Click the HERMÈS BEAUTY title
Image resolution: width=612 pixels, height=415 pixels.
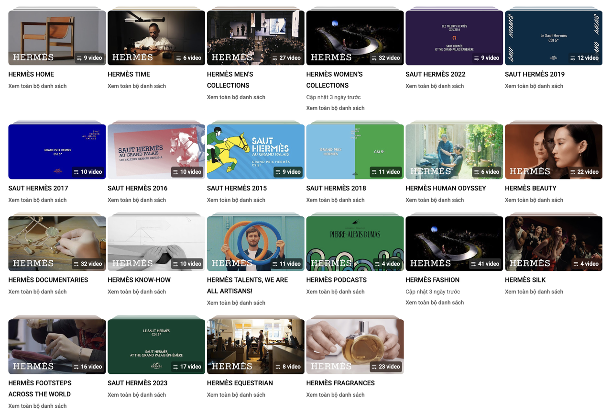(x=530, y=188)
